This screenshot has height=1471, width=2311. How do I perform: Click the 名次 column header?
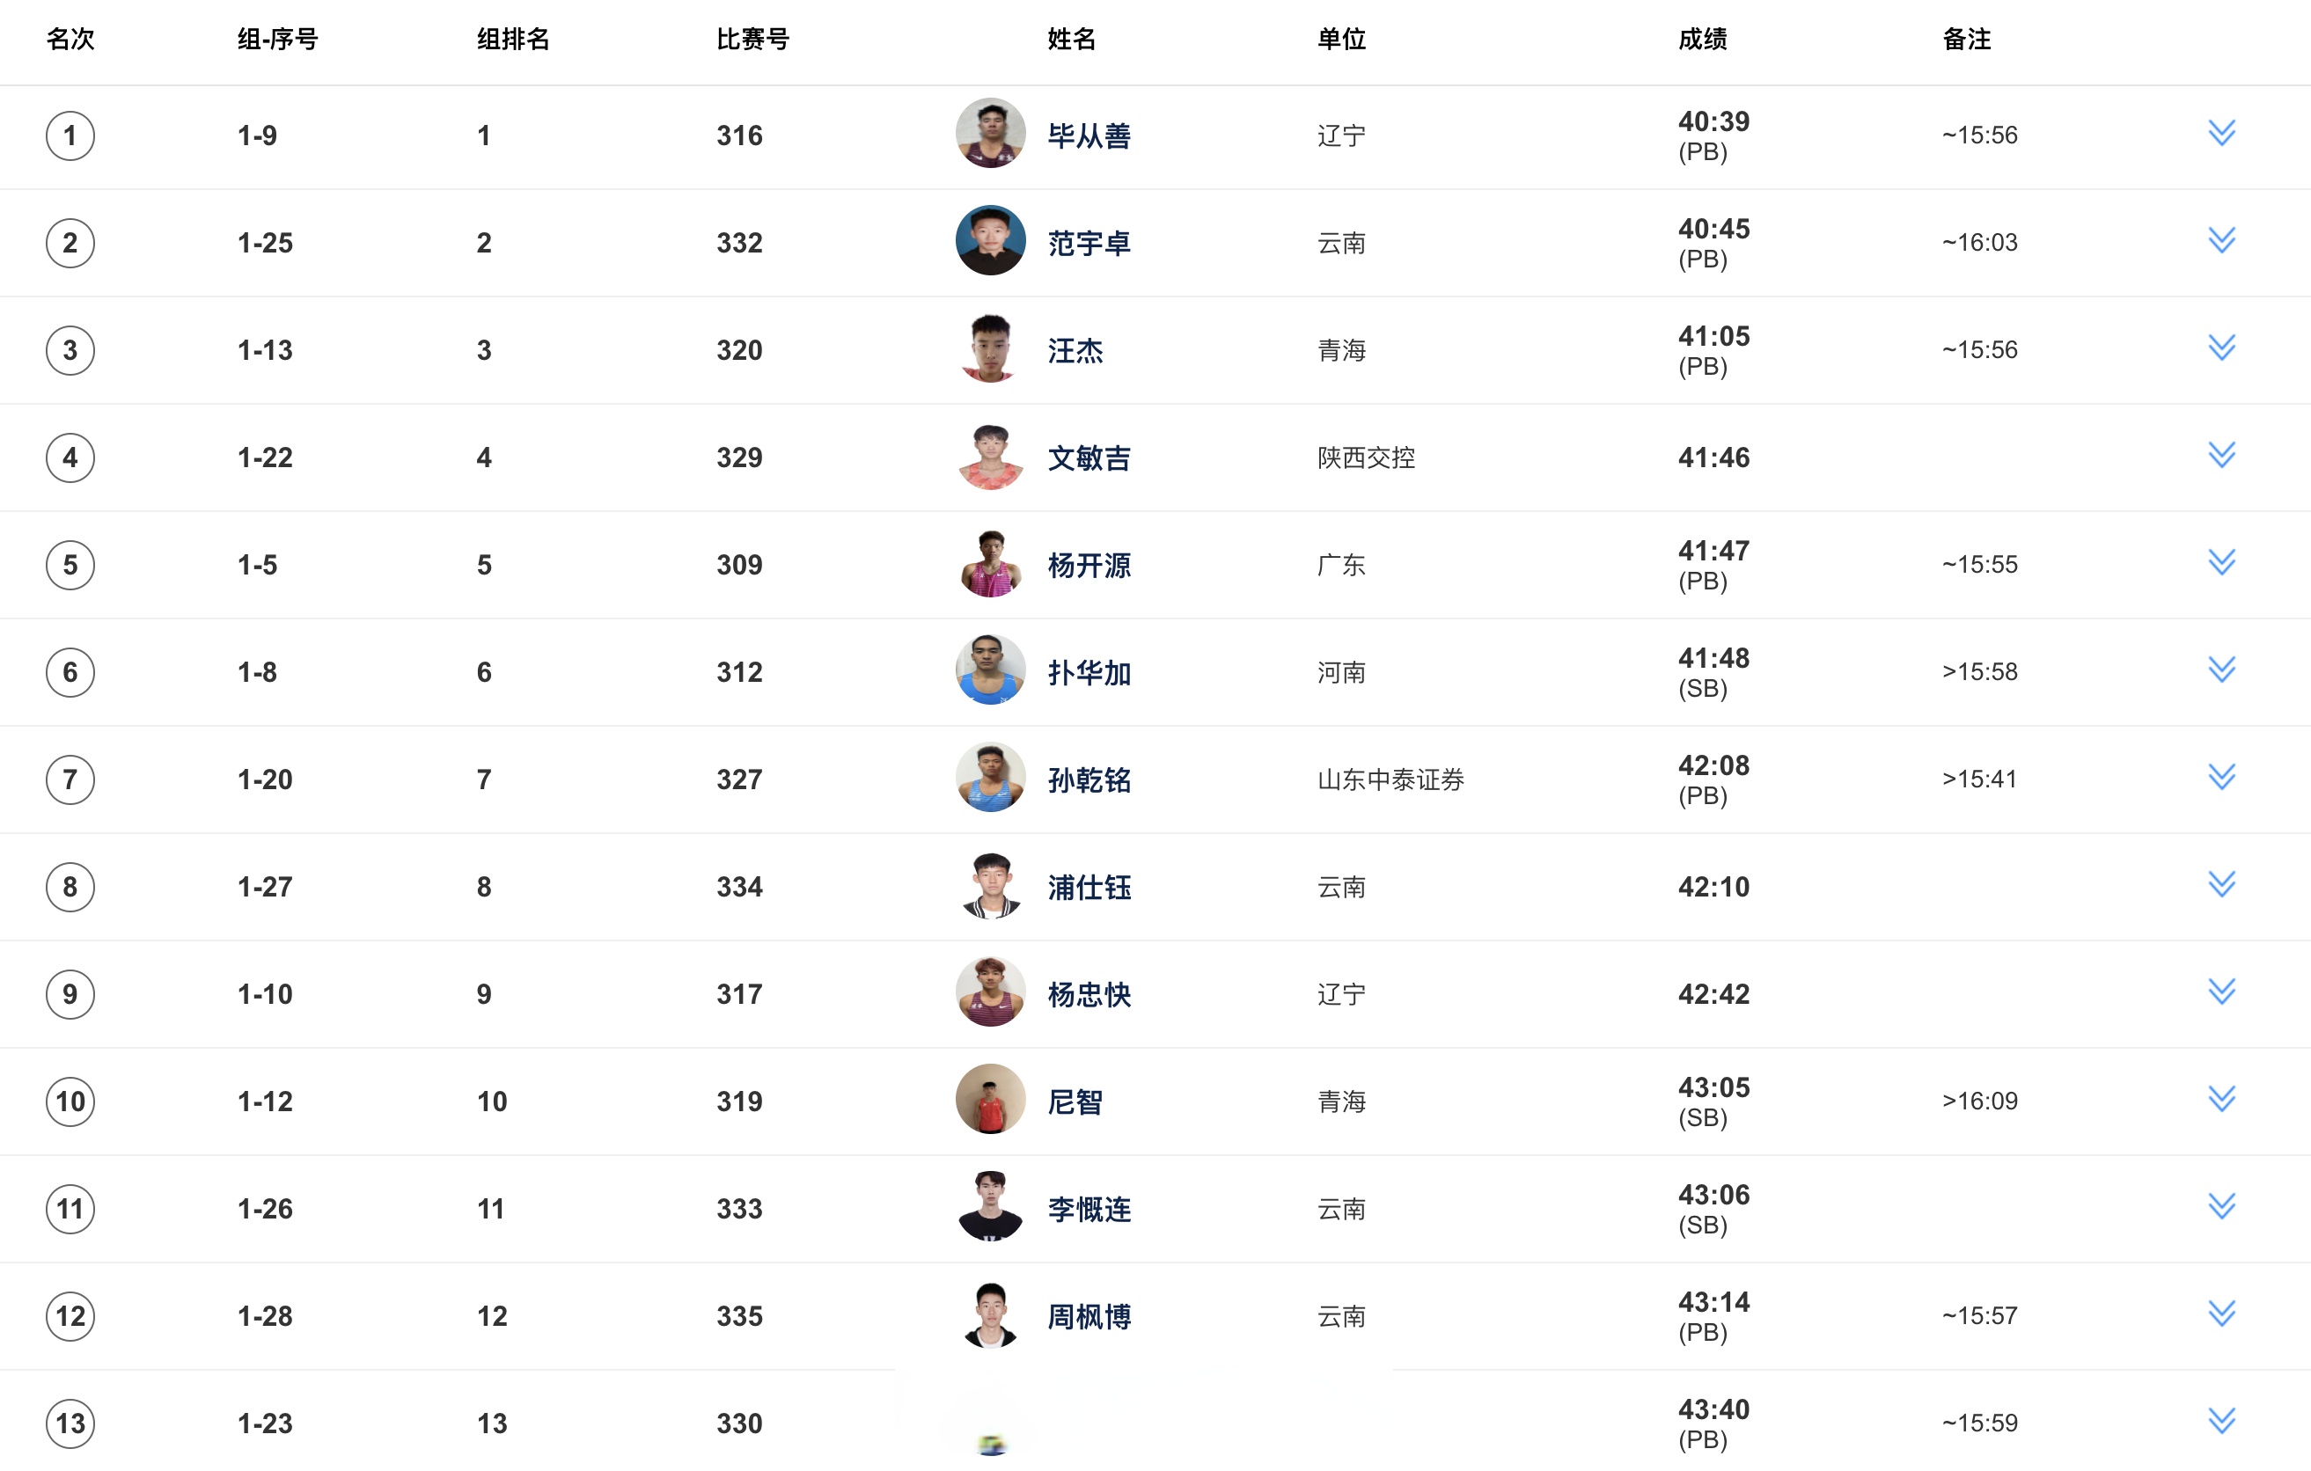(70, 40)
